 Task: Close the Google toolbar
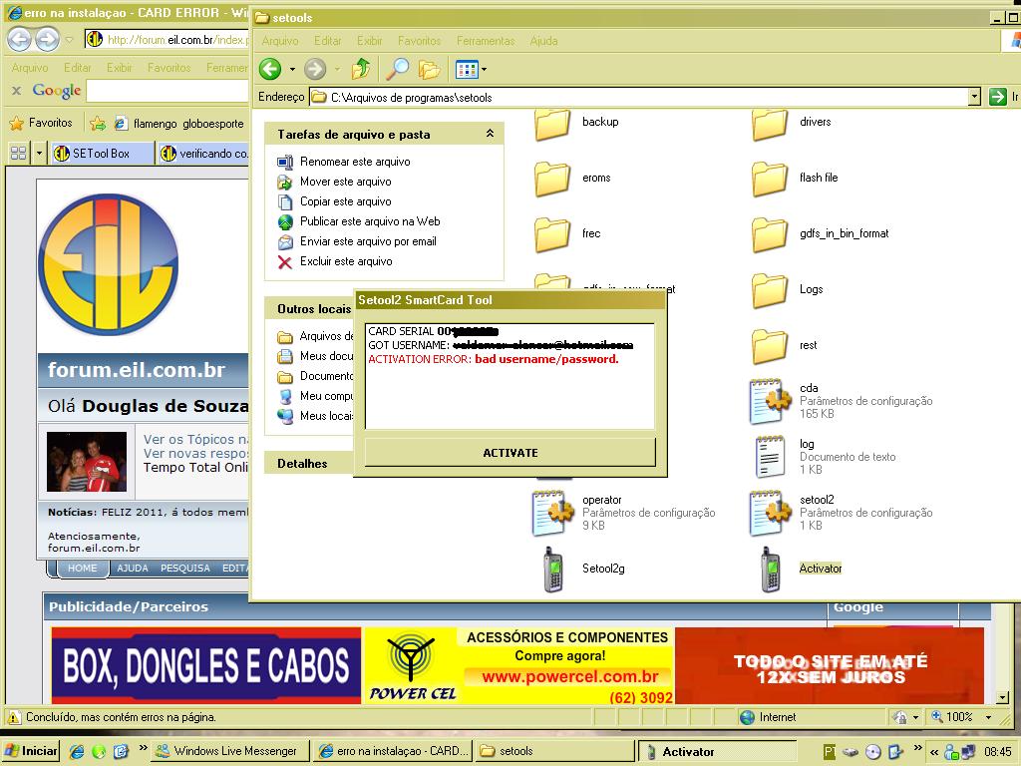coord(16,91)
